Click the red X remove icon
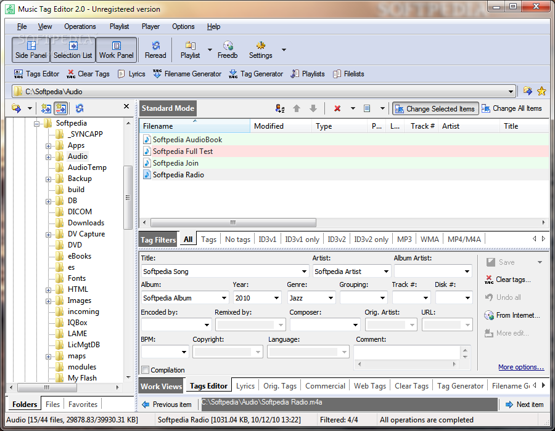 337,108
